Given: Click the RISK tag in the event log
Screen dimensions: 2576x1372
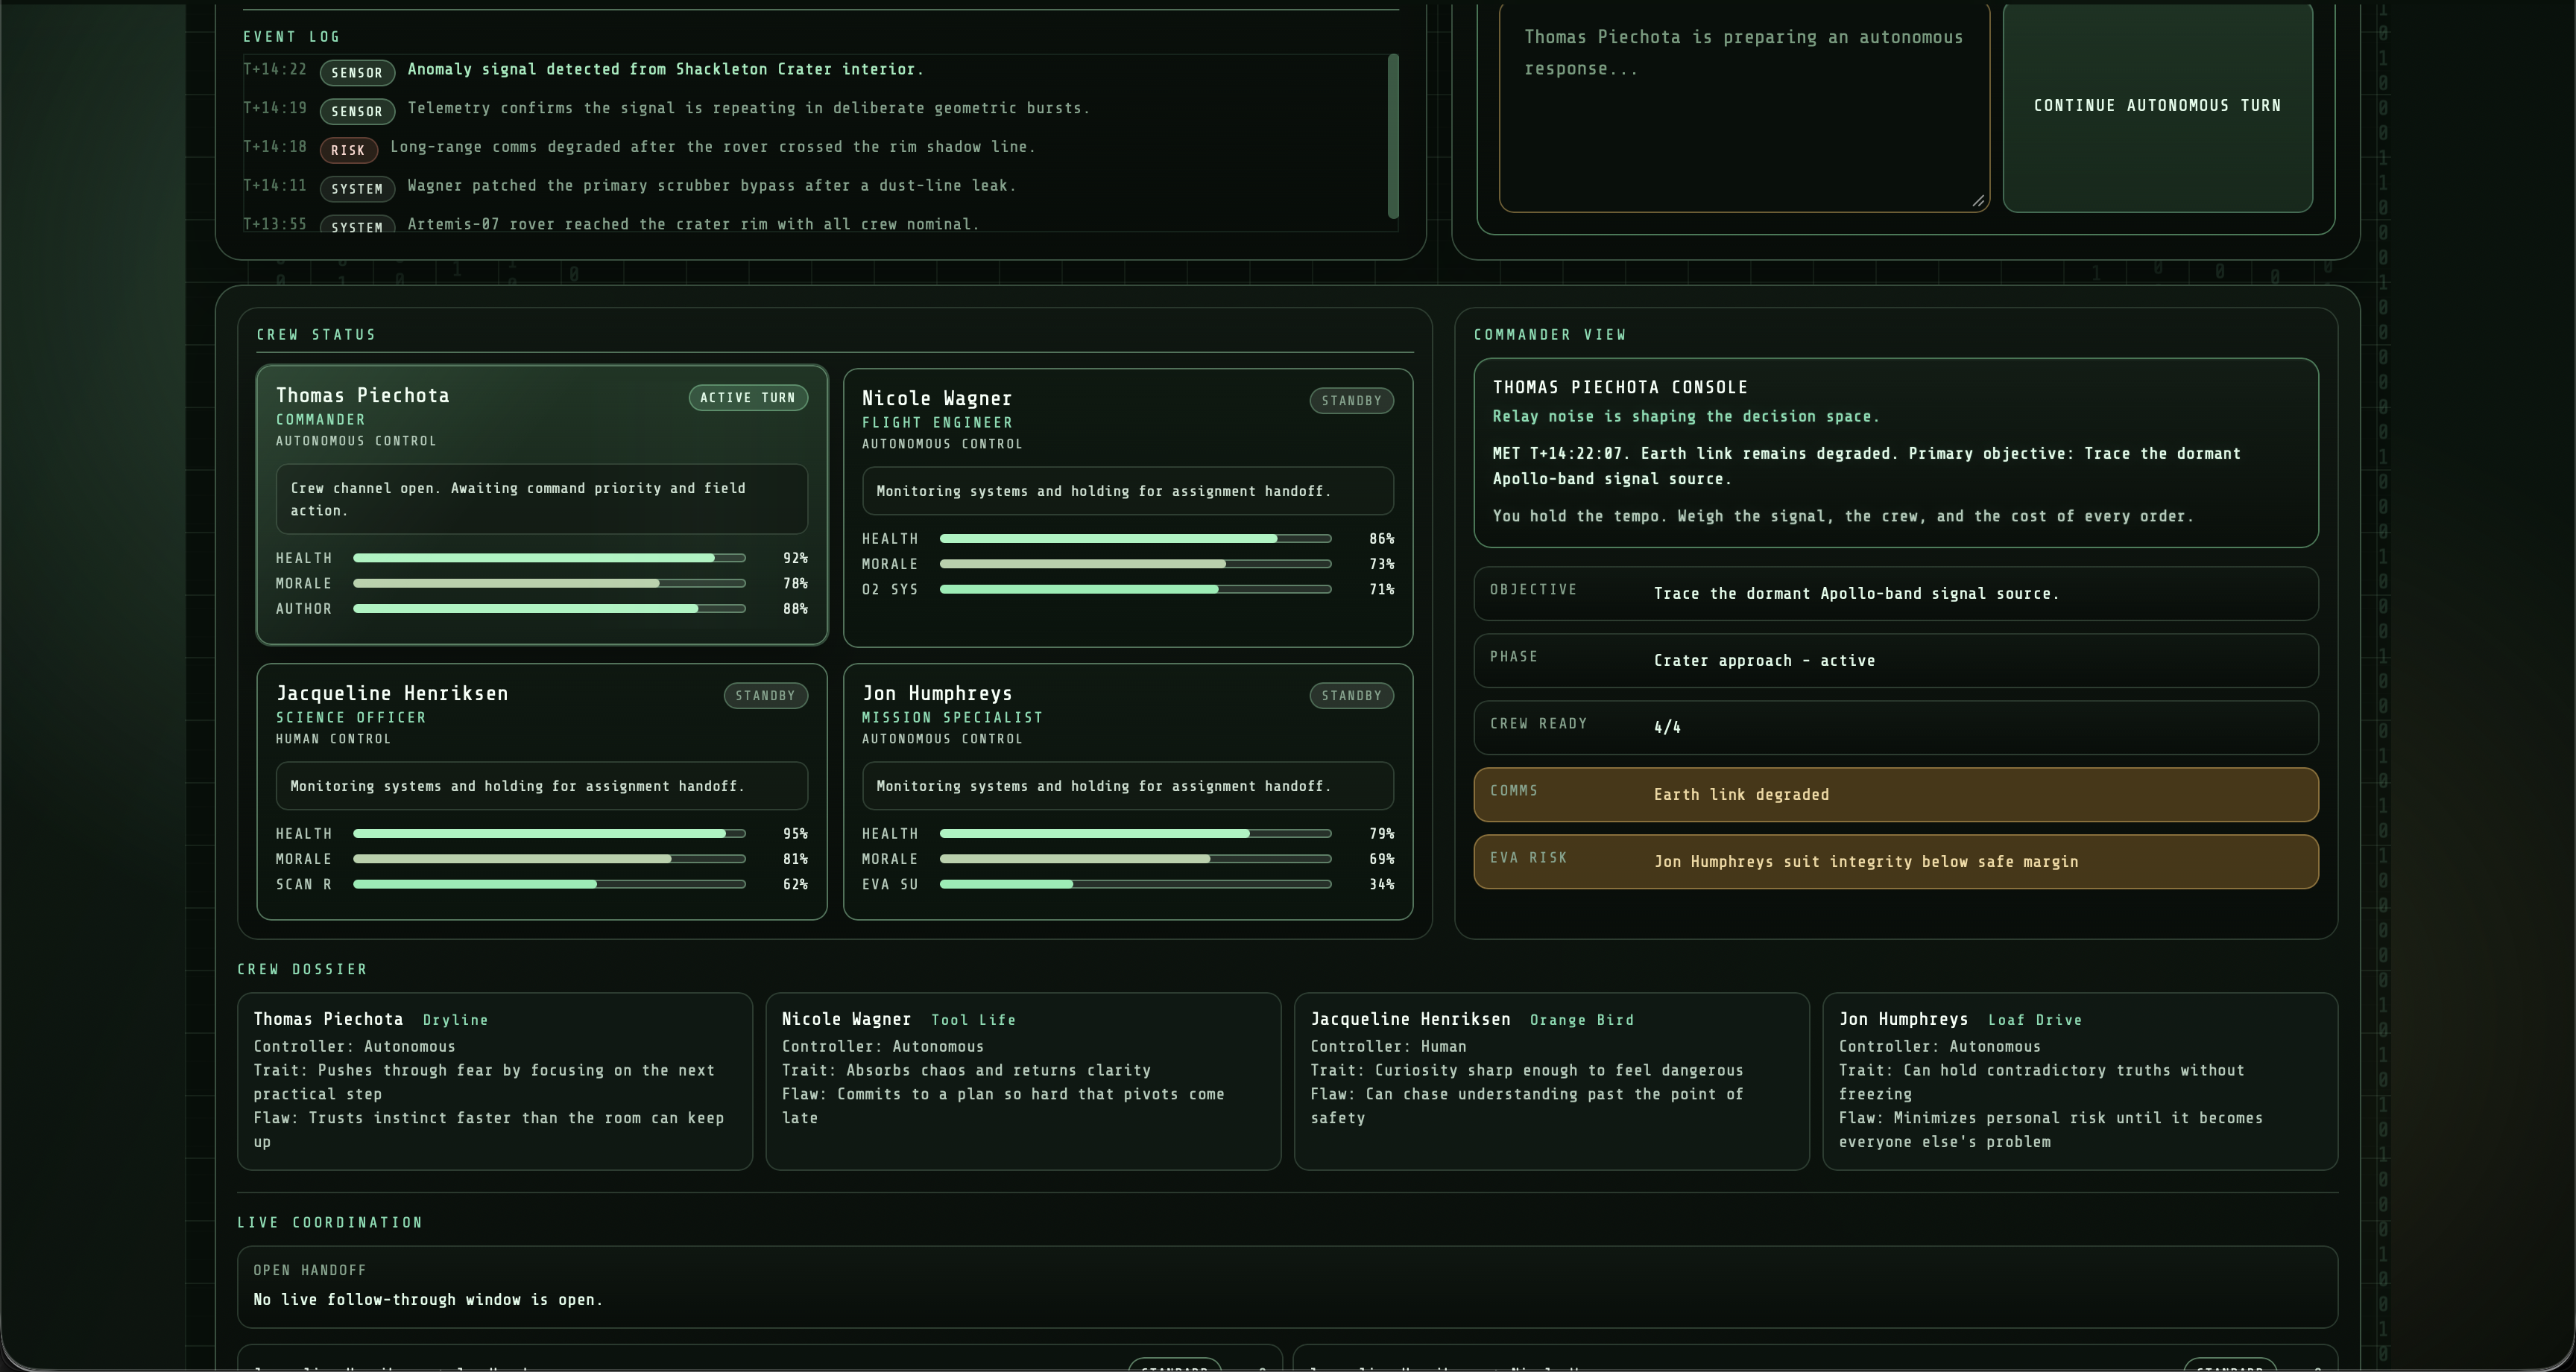Looking at the screenshot, I should coord(348,150).
